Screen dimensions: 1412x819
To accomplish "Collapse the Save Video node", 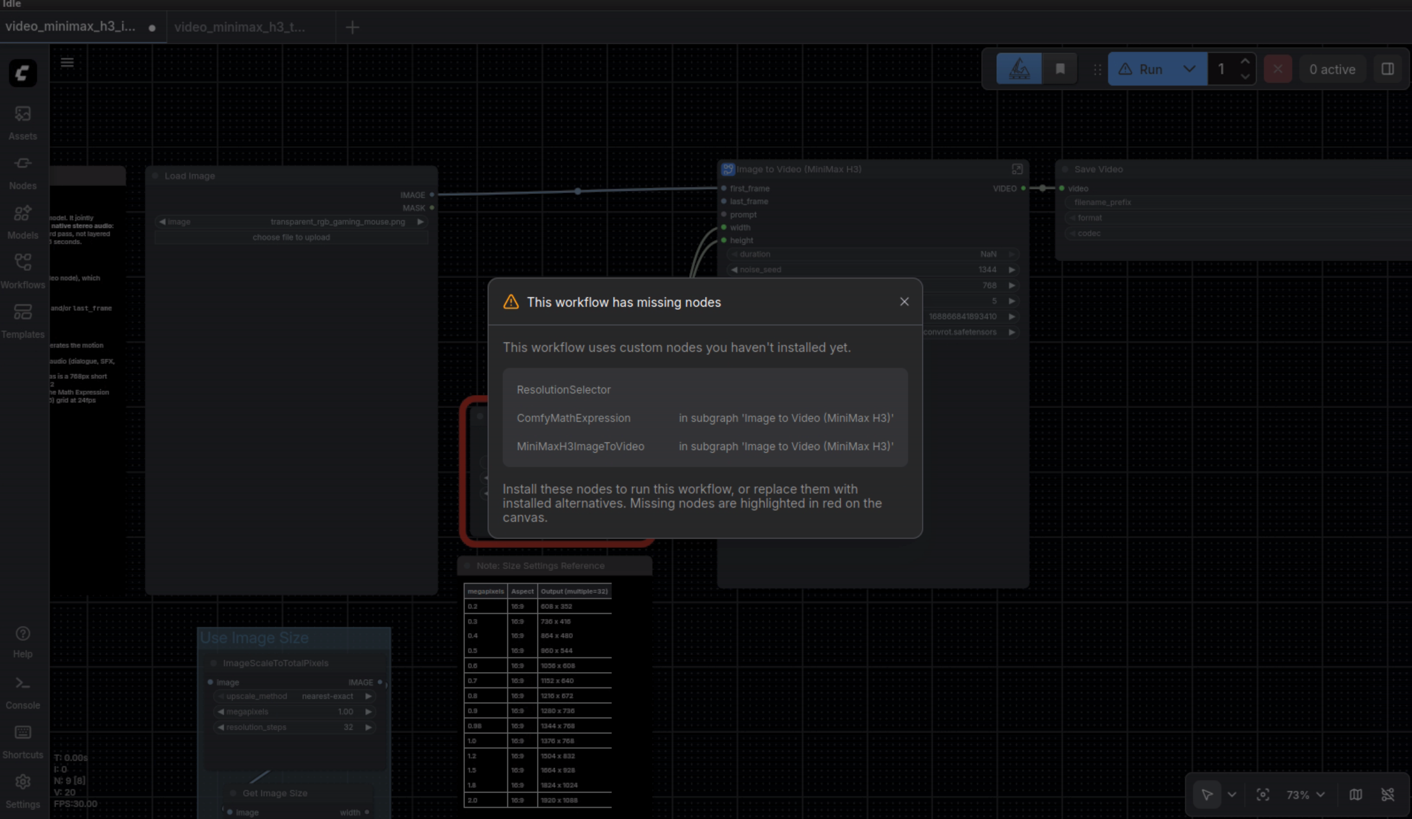I will [1065, 169].
